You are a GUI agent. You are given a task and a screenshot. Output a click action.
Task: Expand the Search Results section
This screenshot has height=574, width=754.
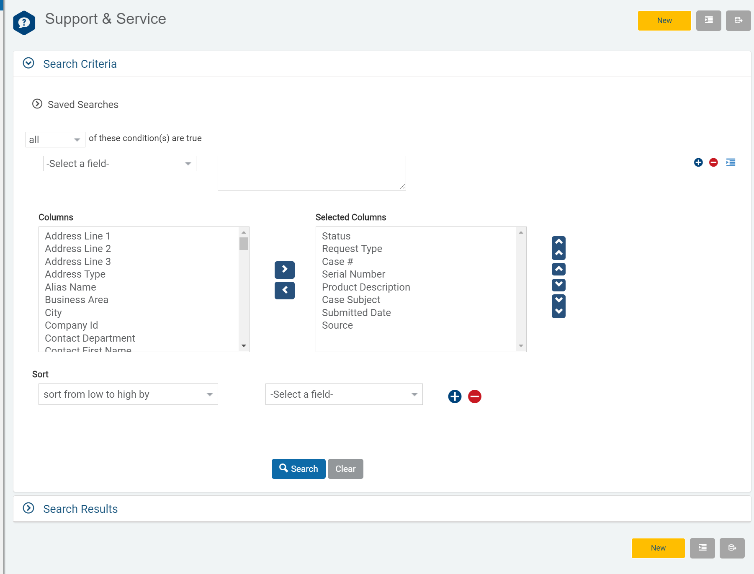[28, 508]
